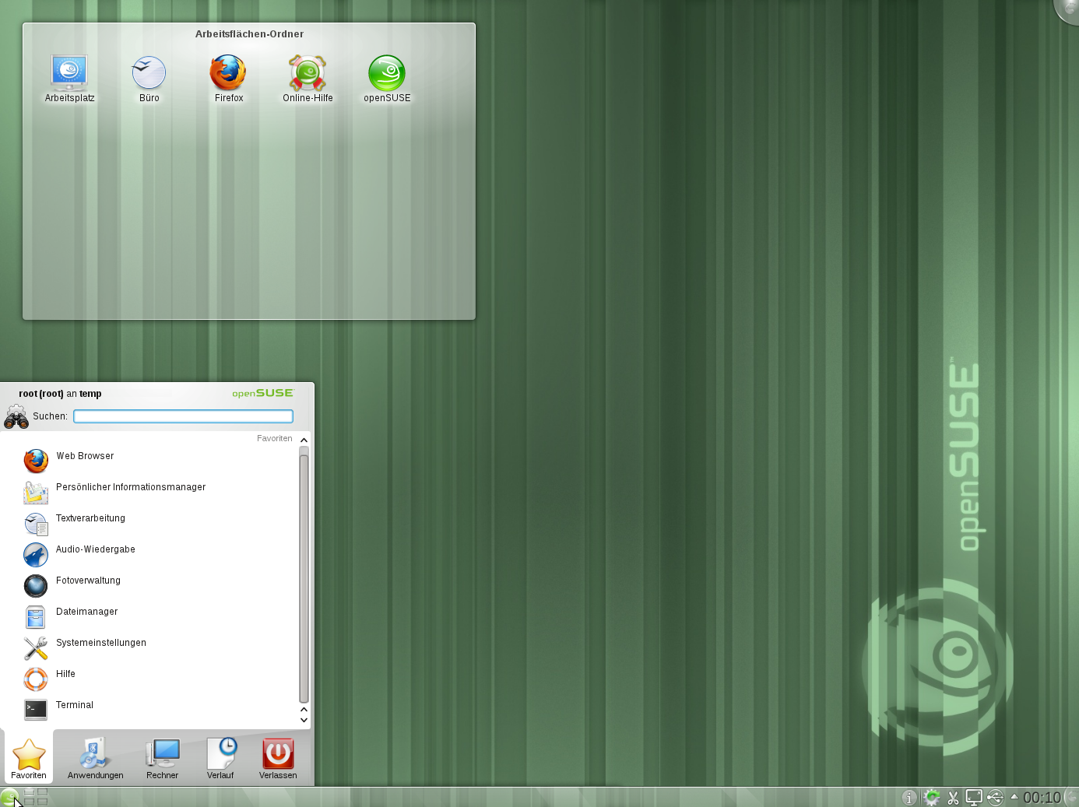The image size is (1079, 807).
Task: Focus the Suchen search field
Action: point(183,416)
